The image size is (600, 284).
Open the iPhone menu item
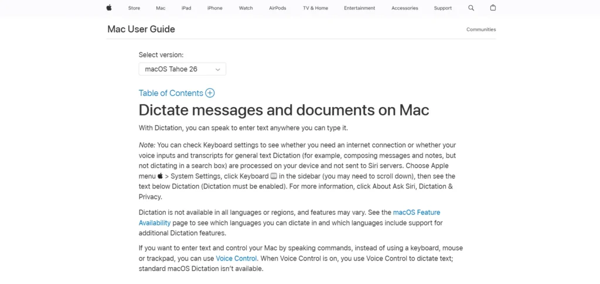click(x=214, y=8)
